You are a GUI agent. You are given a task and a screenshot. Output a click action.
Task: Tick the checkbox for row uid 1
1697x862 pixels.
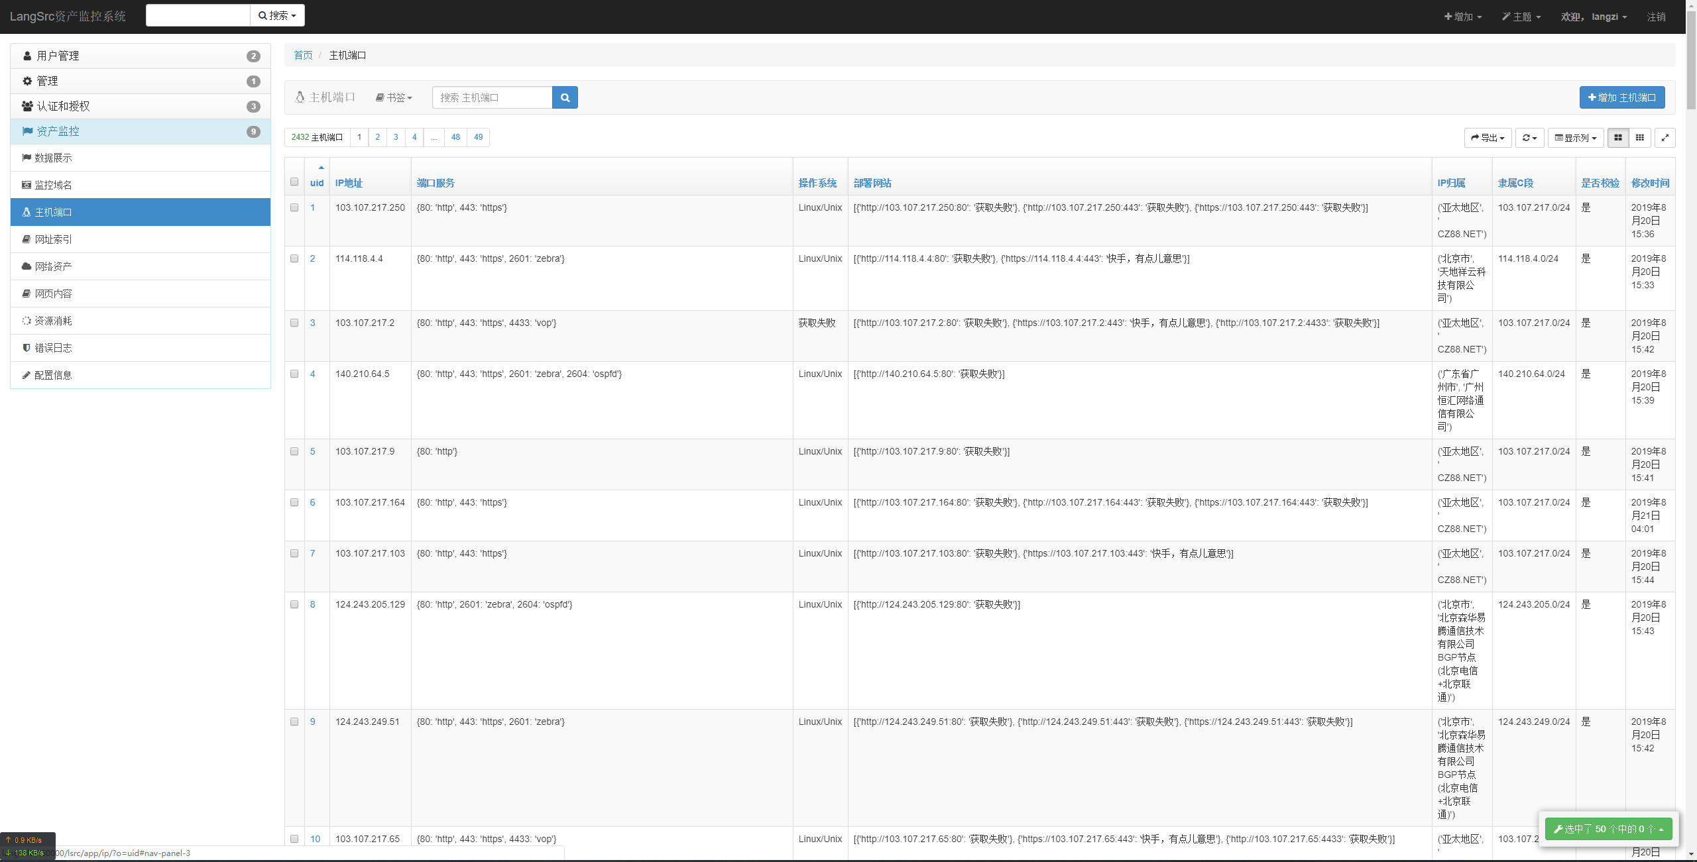pos(294,207)
